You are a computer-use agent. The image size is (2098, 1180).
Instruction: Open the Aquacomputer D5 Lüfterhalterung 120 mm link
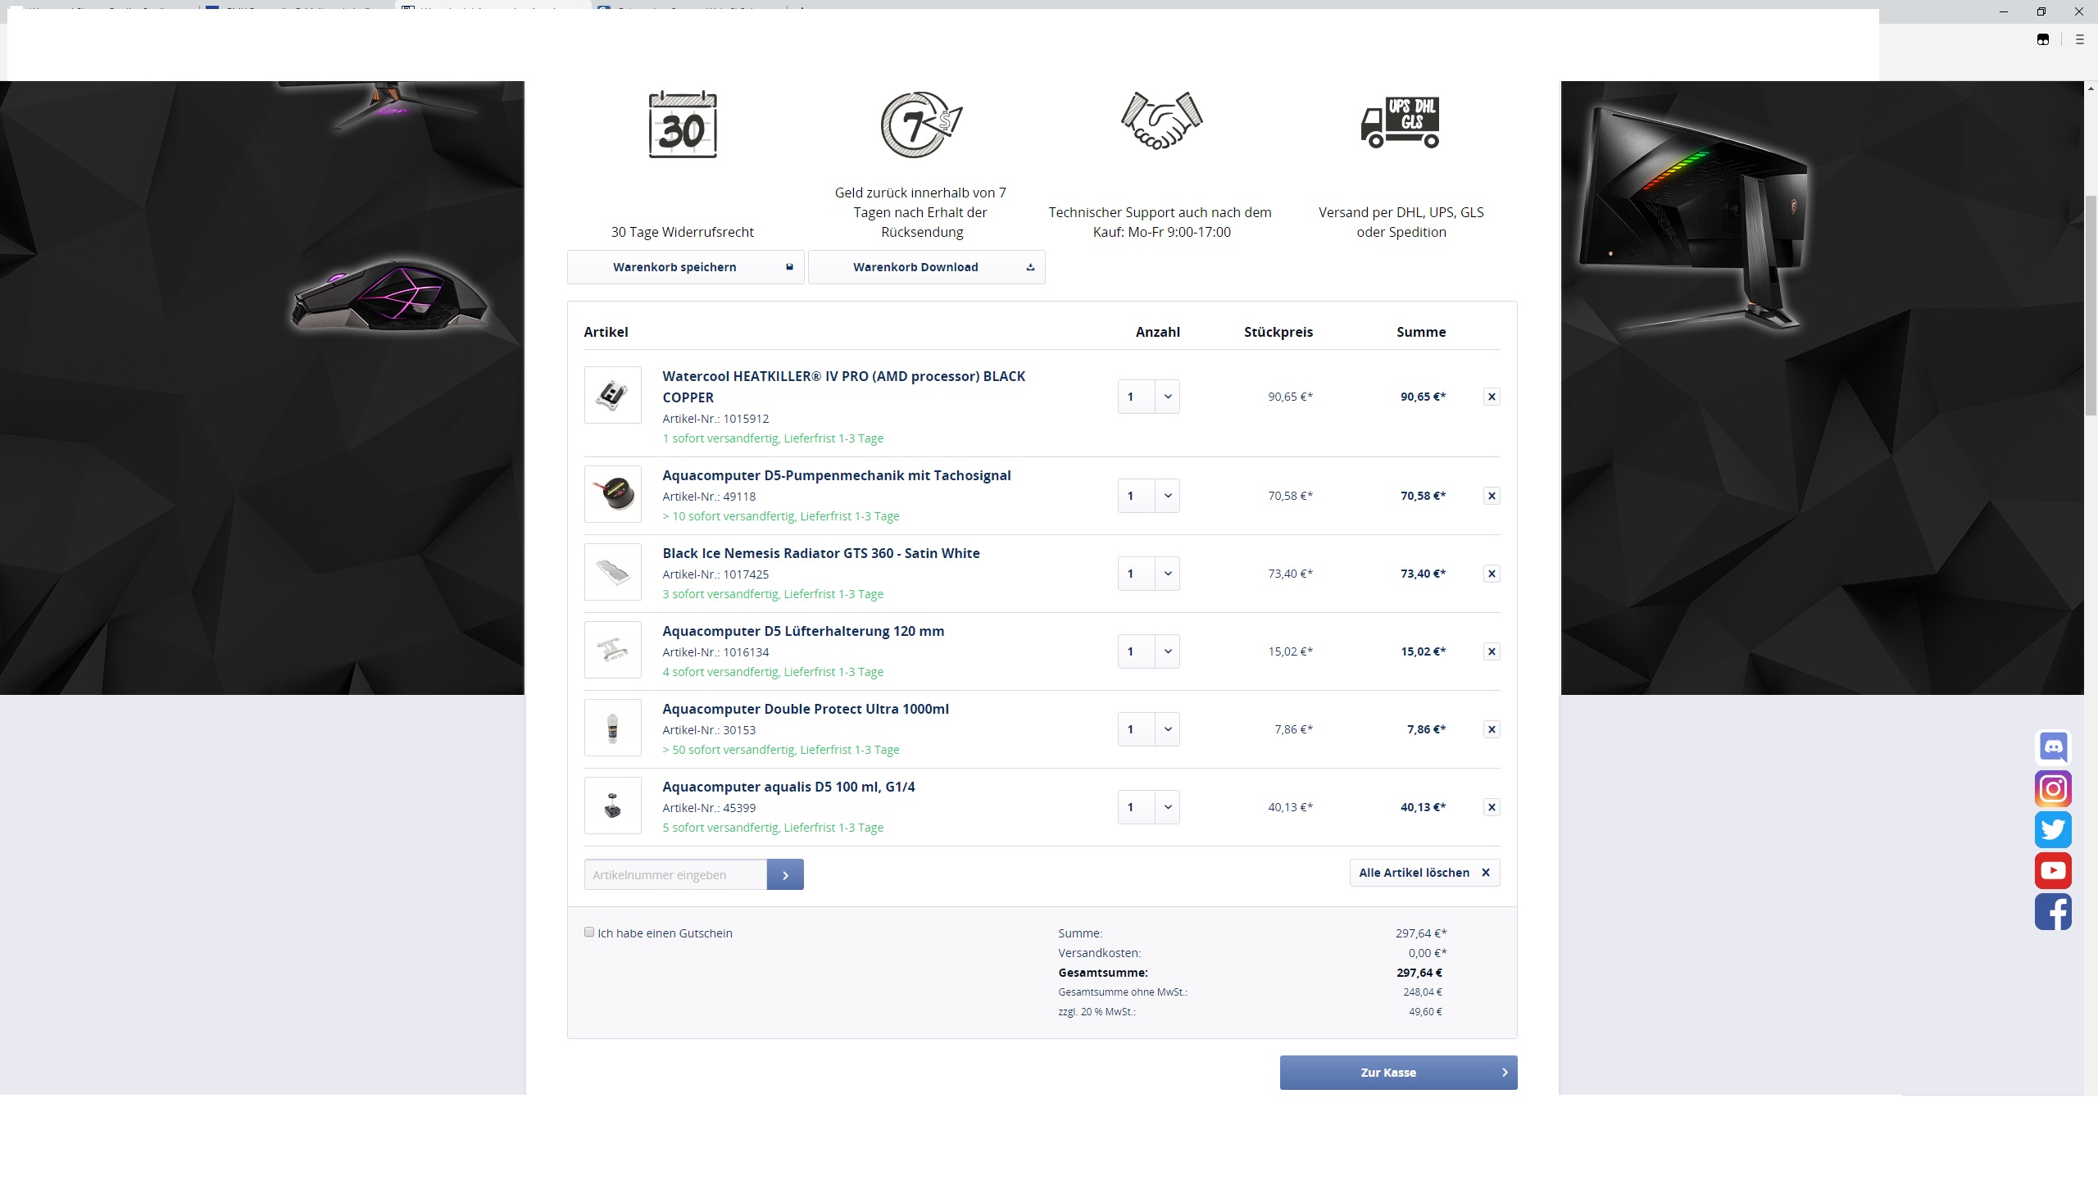pyautogui.click(x=803, y=631)
